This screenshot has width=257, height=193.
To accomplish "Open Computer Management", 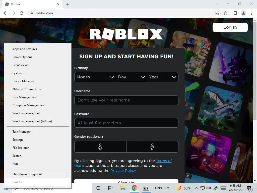I will point(38,105).
